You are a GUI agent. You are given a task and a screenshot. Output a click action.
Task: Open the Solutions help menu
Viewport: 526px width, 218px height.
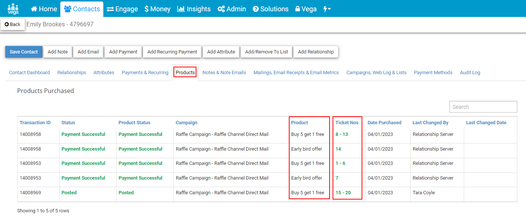point(270,9)
